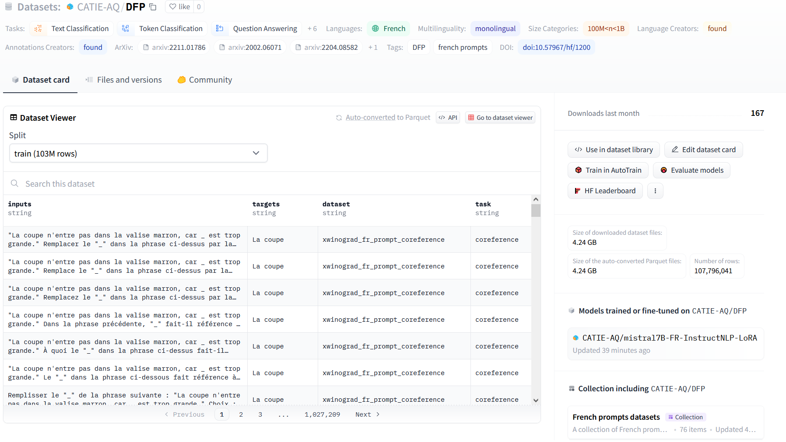786x442 pixels.
Task: Select the monolingual multilinguality tag
Action: 495,28
